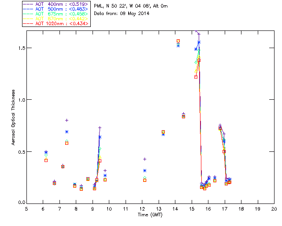This screenshot has width=282, height=226.
Task: Click the purple plus marker near 12 GMT
Action: pos(145,159)
